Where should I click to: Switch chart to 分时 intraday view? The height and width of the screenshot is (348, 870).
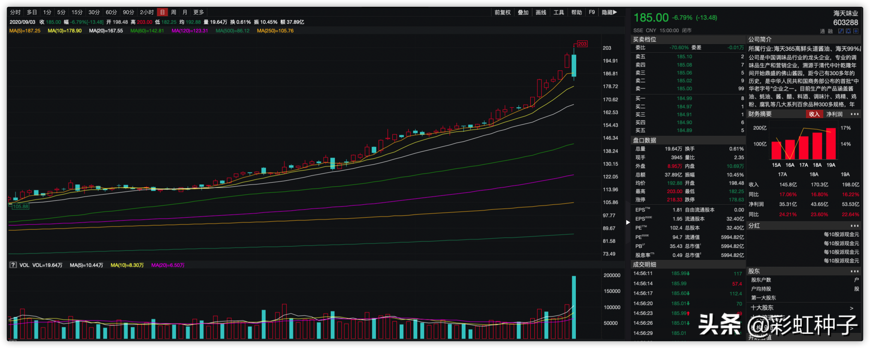click(x=15, y=12)
